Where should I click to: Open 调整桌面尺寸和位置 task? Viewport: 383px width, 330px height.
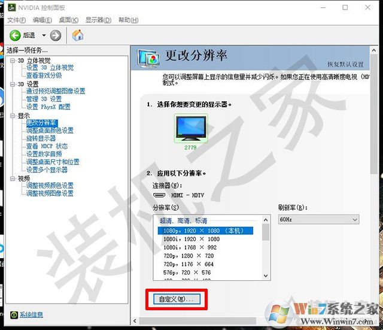coord(53,162)
